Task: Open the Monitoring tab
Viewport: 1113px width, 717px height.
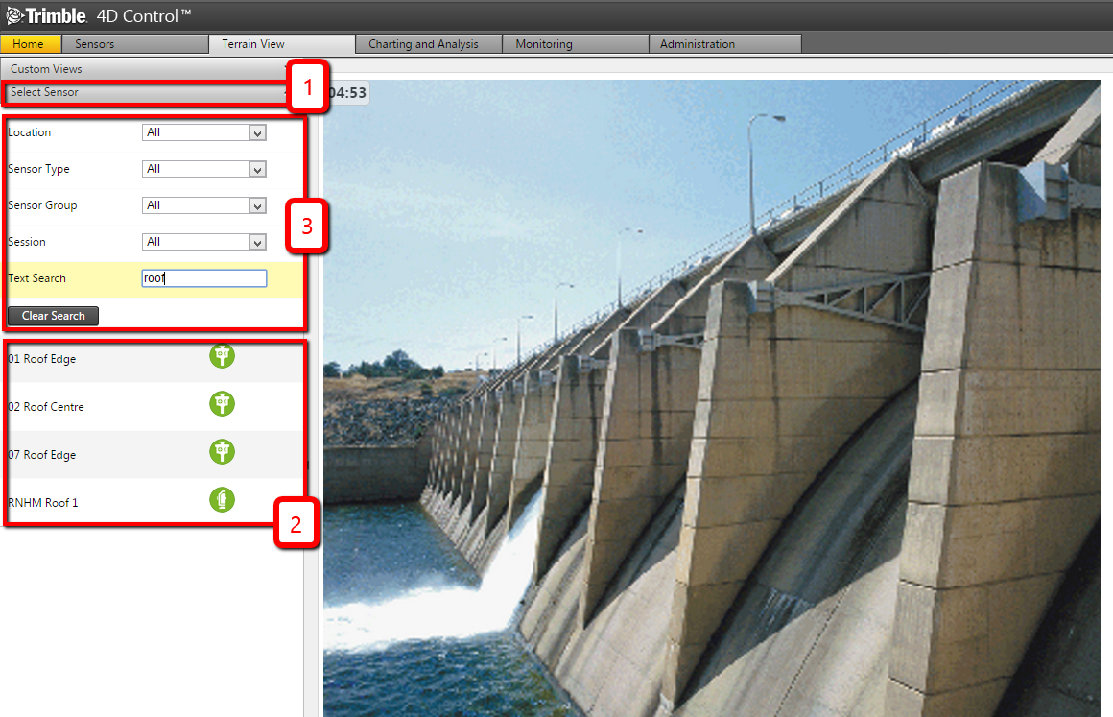Action: tap(576, 44)
